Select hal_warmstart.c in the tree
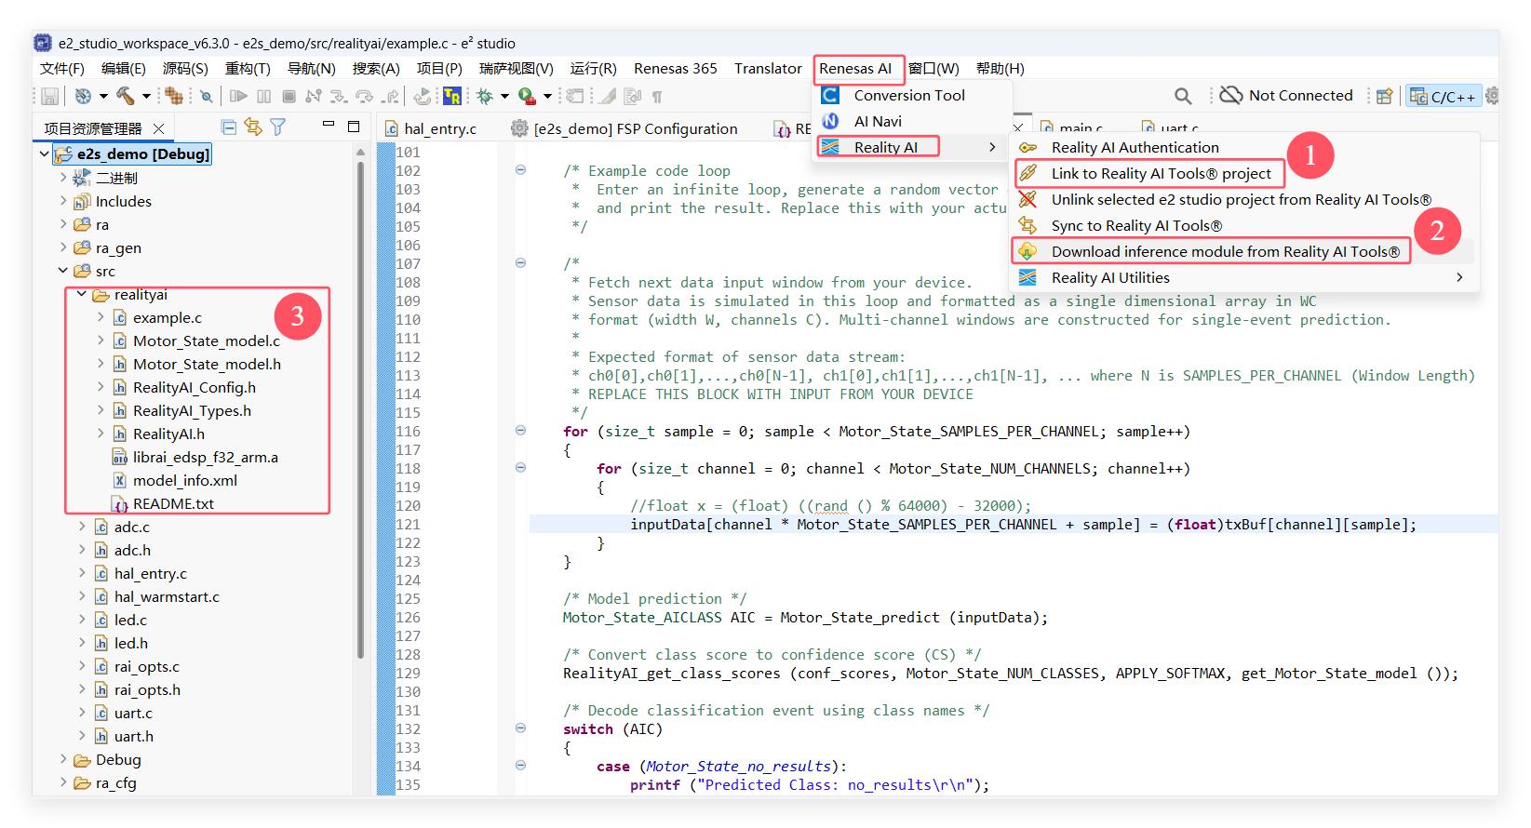Screen dimensions: 1531x828 tap(167, 597)
